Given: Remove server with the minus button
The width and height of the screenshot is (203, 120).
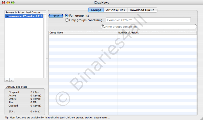Looking at the screenshot, I should [12, 80].
